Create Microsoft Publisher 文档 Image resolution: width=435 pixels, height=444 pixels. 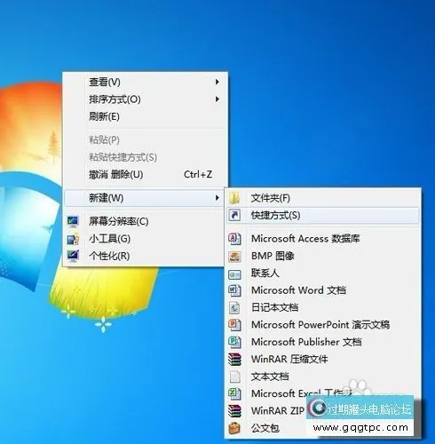323,342
